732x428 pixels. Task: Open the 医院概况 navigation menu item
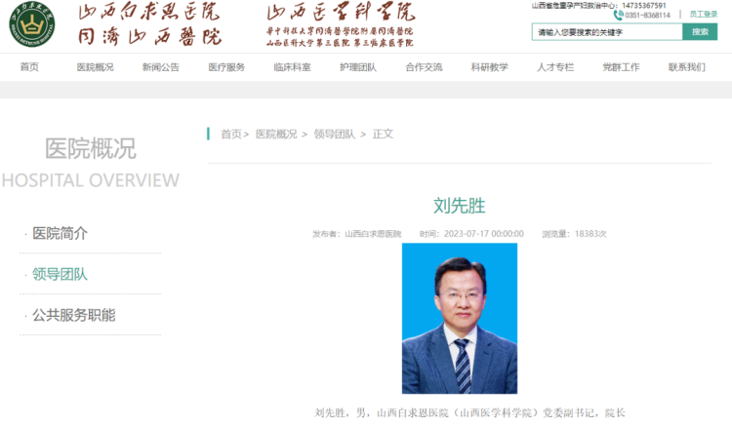96,67
